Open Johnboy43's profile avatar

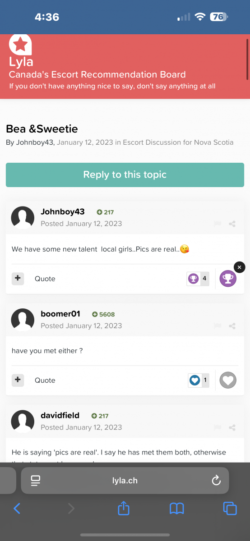tap(23, 218)
